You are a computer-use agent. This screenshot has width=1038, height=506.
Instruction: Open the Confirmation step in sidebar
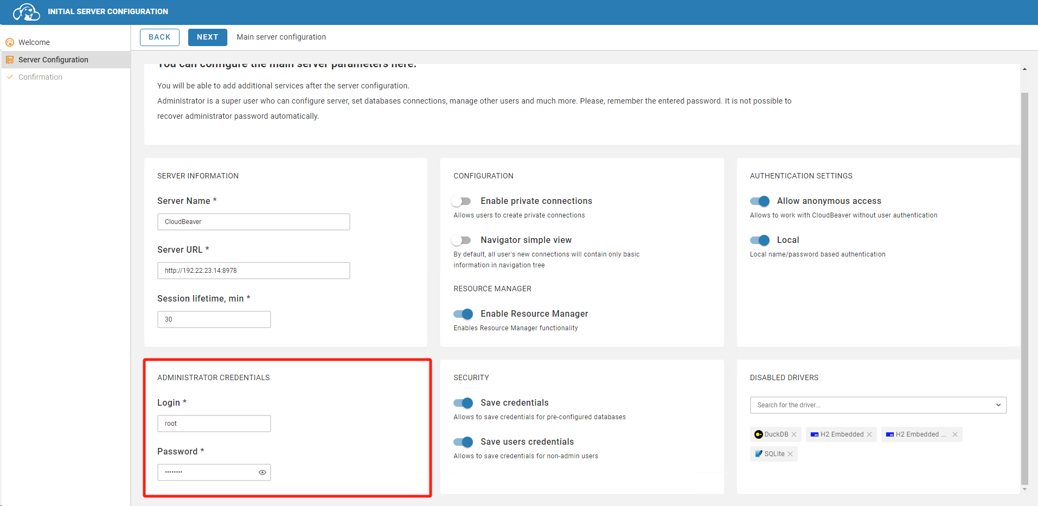click(40, 77)
